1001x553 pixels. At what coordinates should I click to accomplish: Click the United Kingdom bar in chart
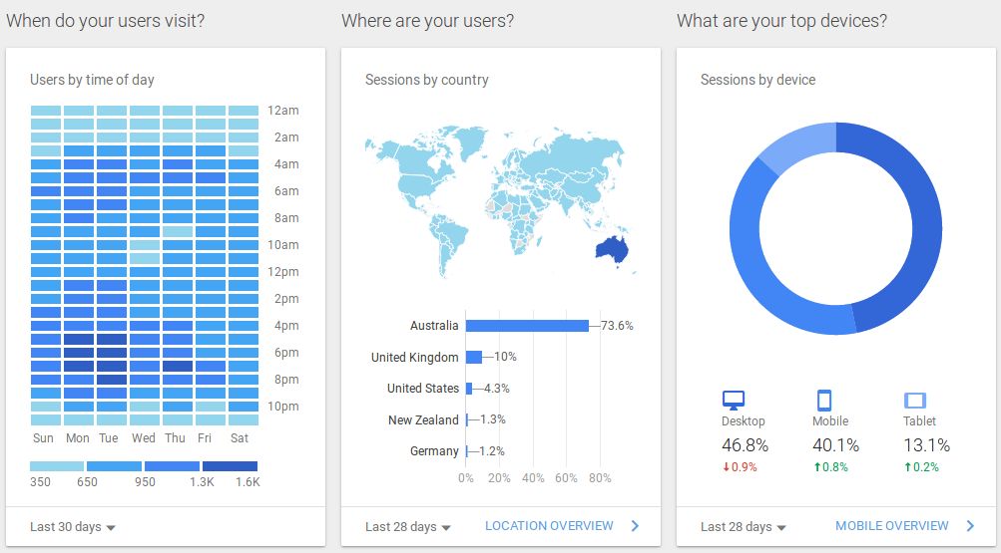(x=474, y=357)
